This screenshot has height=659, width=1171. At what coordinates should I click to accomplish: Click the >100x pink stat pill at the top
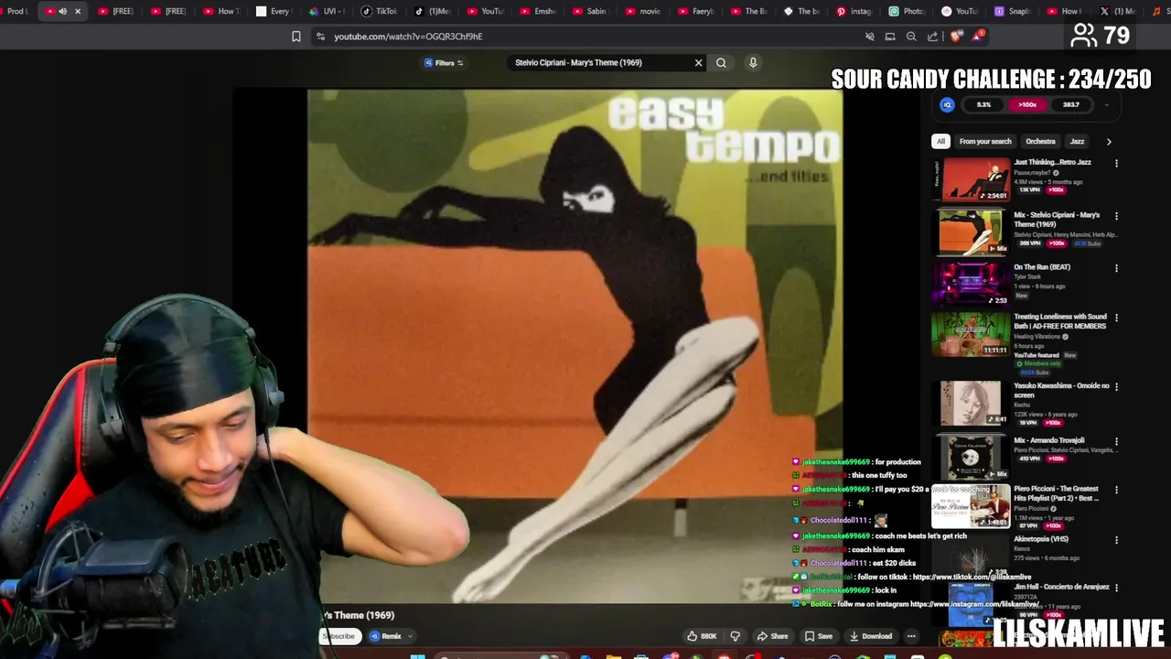[x=1027, y=104]
